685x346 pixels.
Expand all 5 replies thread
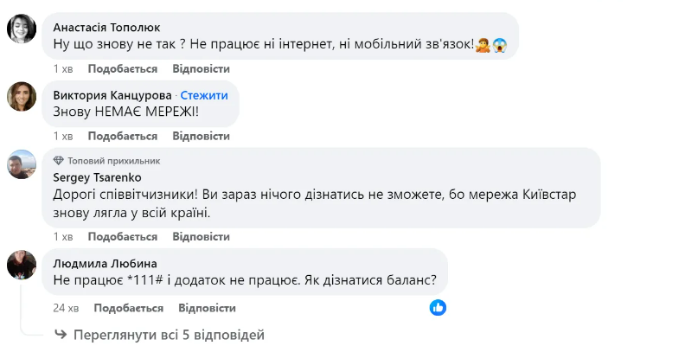169,334
